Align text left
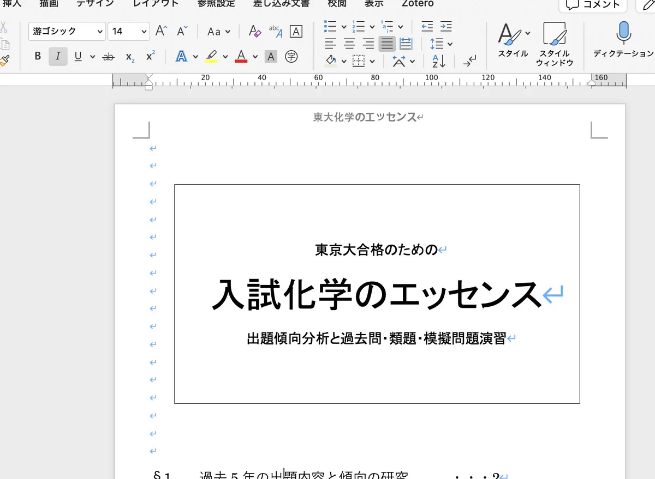 (330, 44)
